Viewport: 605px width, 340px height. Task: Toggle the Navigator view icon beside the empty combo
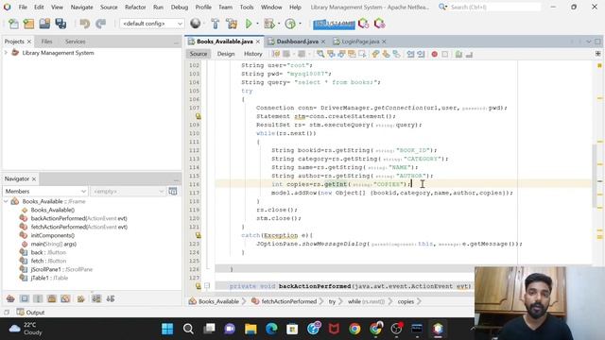pos(173,191)
